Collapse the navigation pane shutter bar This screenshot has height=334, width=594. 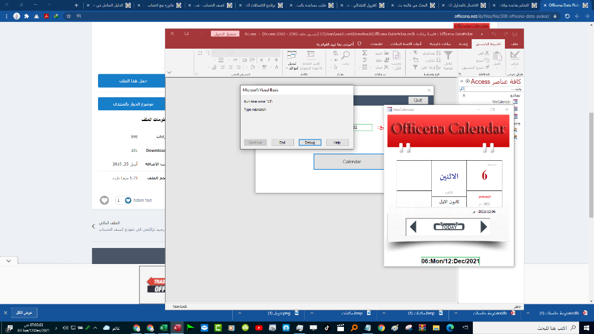pos(462,81)
